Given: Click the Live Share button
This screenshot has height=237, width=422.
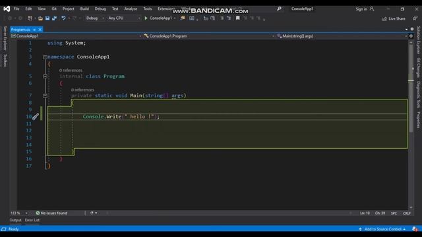Looking at the screenshot, I should [394, 18].
